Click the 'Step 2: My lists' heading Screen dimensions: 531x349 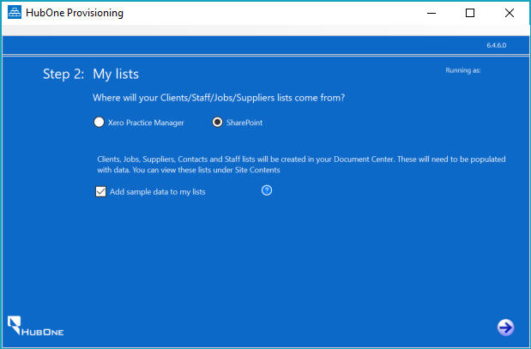coord(91,75)
